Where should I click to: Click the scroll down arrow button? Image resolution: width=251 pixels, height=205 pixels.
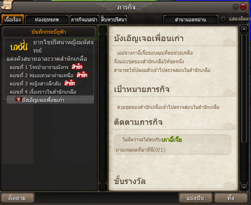244,187
